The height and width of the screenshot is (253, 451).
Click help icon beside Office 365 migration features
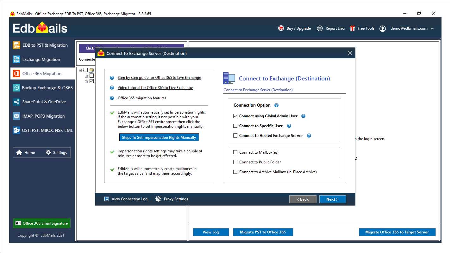pos(112,98)
